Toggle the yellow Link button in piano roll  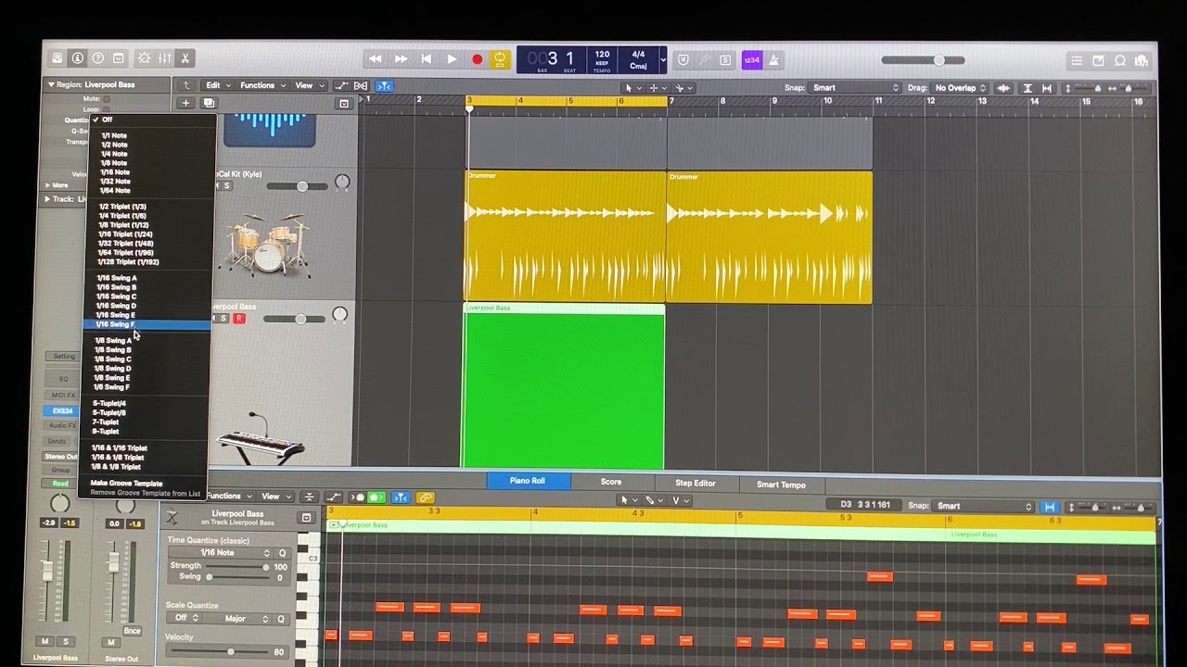[425, 497]
